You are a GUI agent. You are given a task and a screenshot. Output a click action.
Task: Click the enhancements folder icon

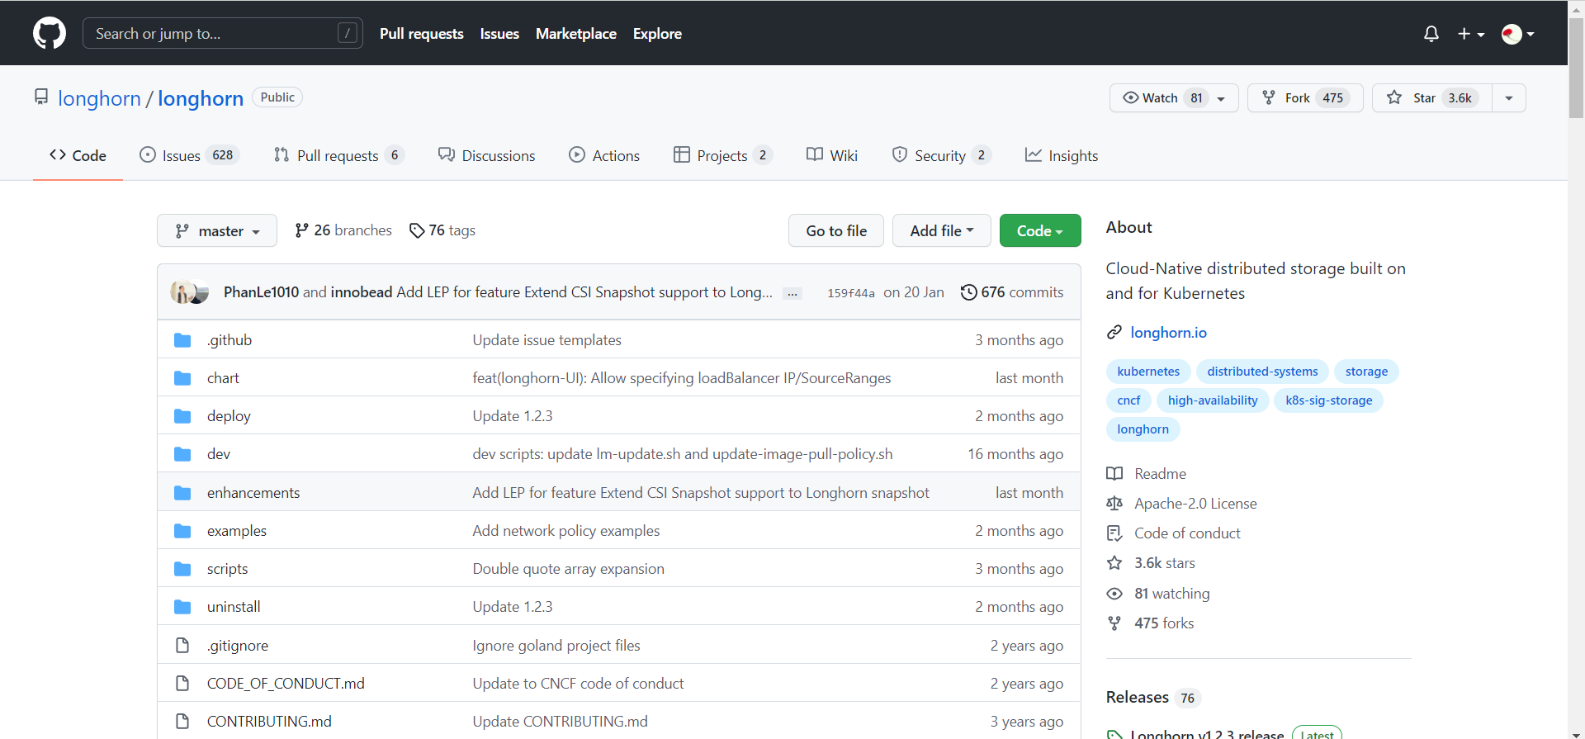(182, 493)
